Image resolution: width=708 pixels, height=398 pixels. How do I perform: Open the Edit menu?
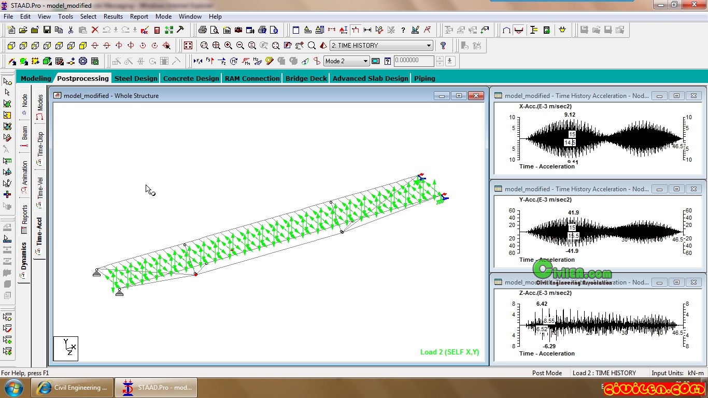(x=25, y=17)
